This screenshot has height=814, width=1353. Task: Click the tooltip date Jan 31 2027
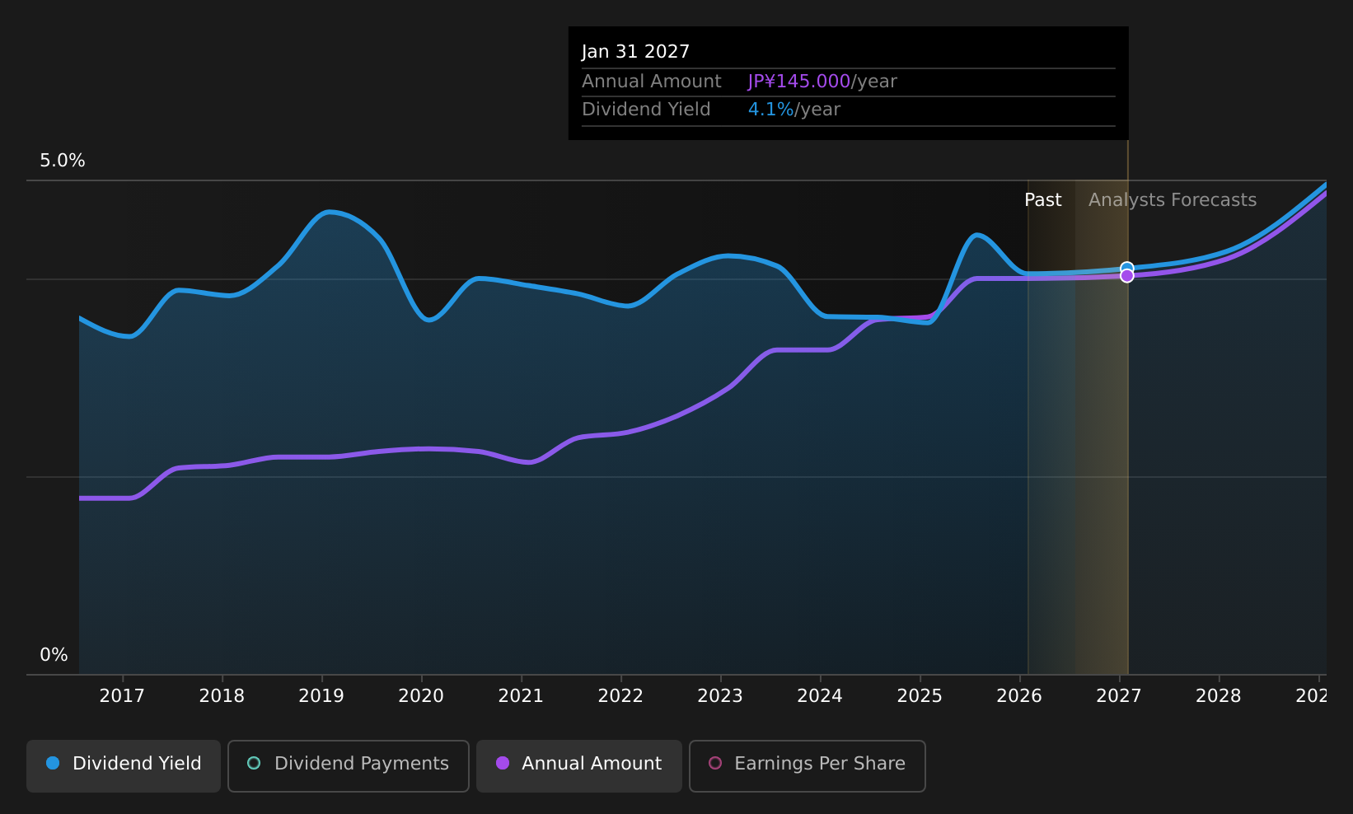click(x=635, y=52)
